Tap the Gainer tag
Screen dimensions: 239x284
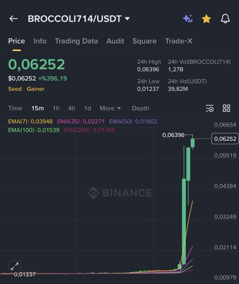(x=36, y=89)
